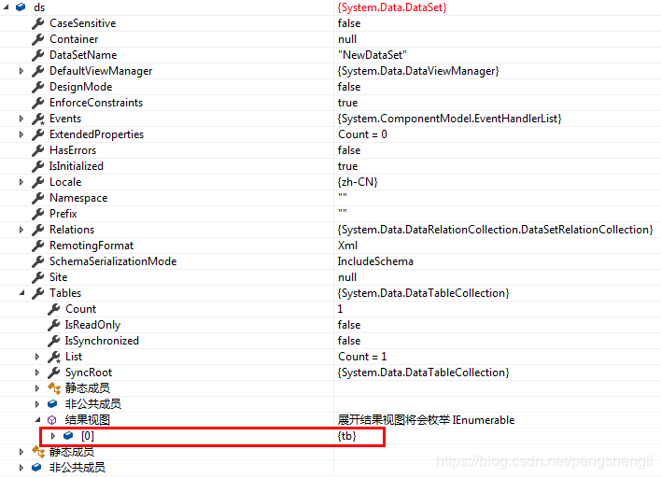
Task: Click the {tb} value in result view
Action: tap(347, 436)
